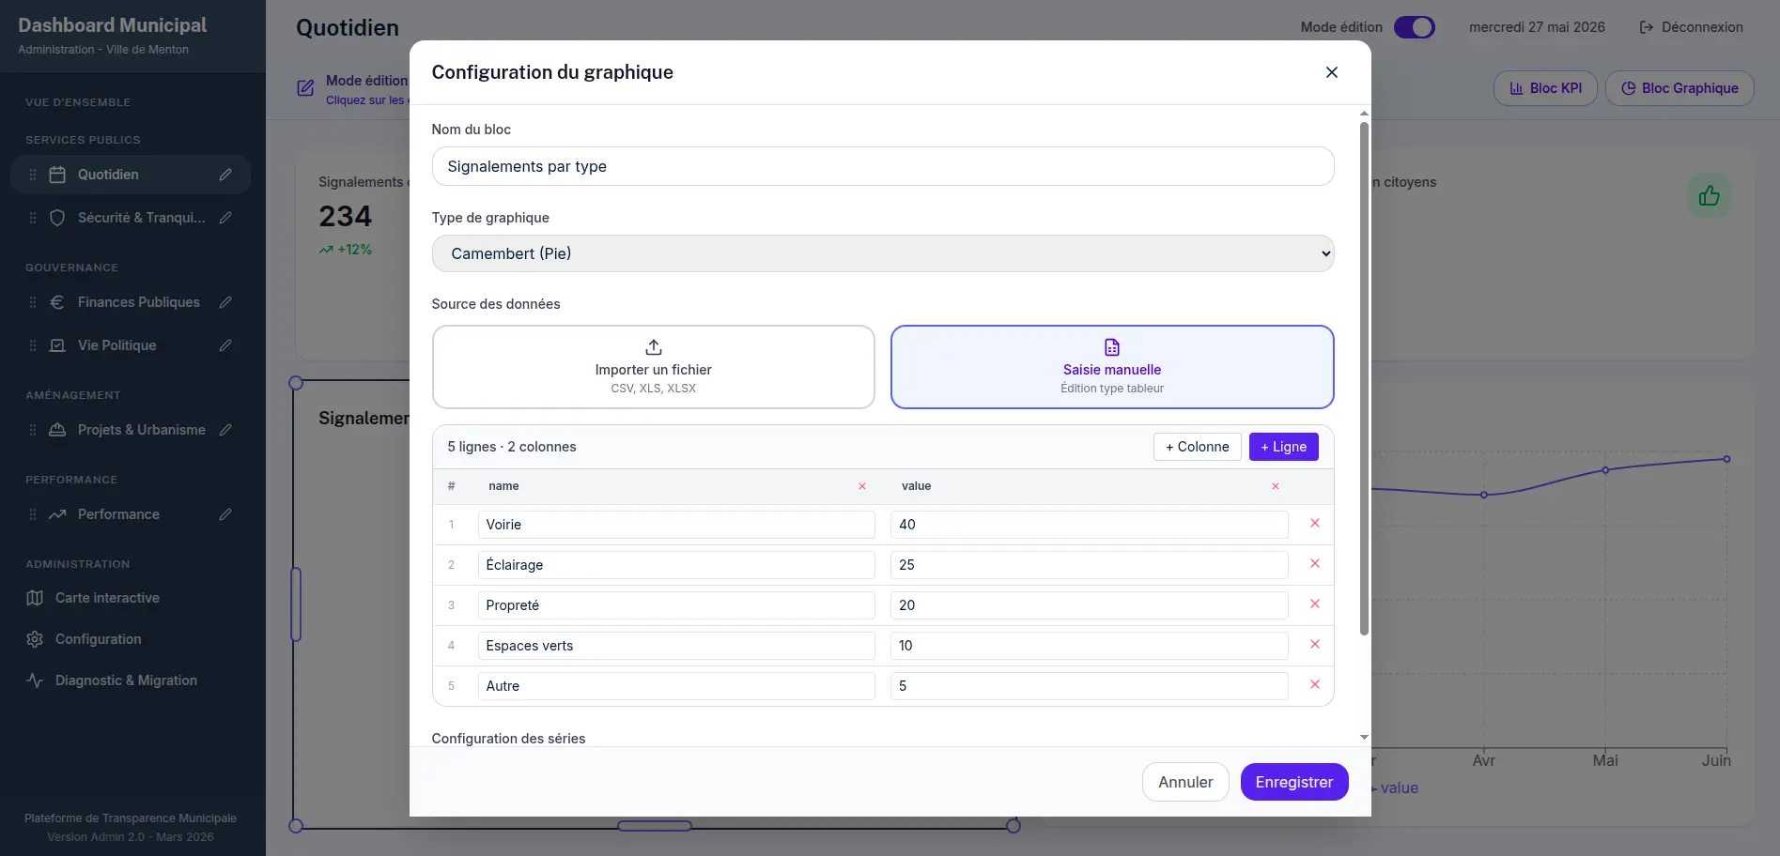Delete the Propreté row
Image resolution: width=1780 pixels, height=856 pixels.
[1315, 604]
